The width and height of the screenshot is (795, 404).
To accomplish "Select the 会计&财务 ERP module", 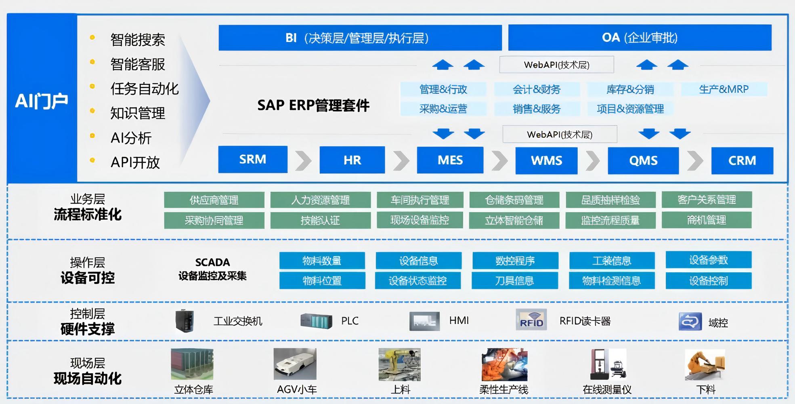I will (537, 89).
